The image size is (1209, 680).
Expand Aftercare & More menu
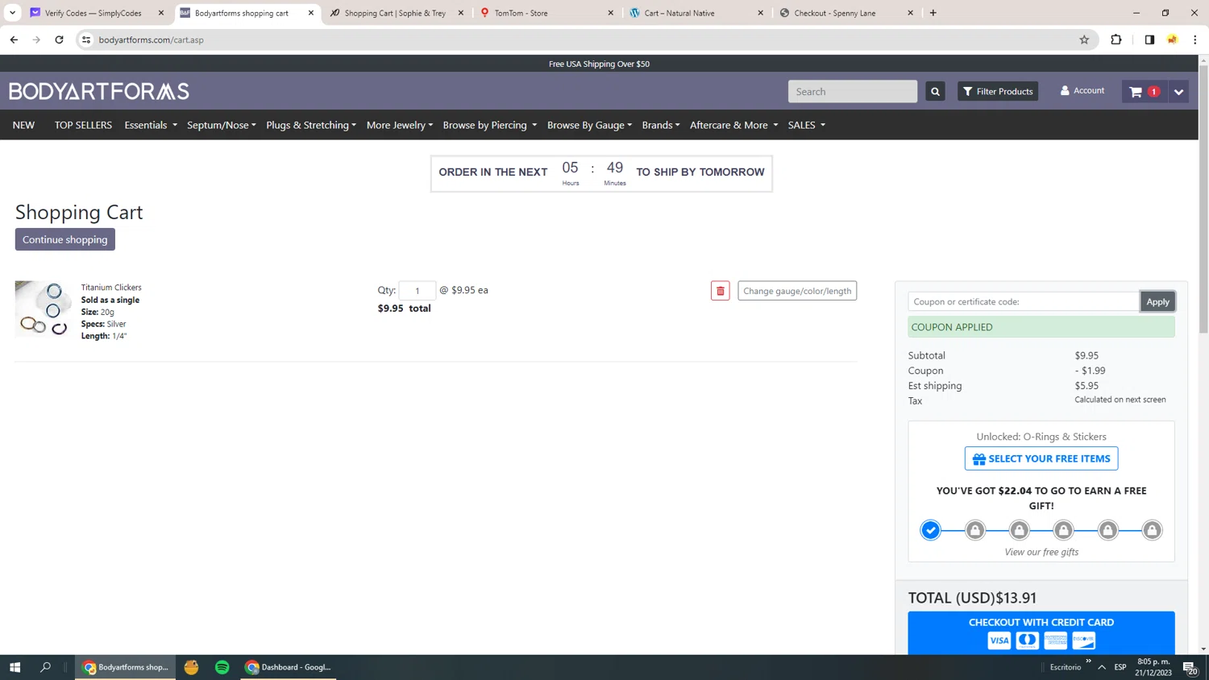point(734,125)
